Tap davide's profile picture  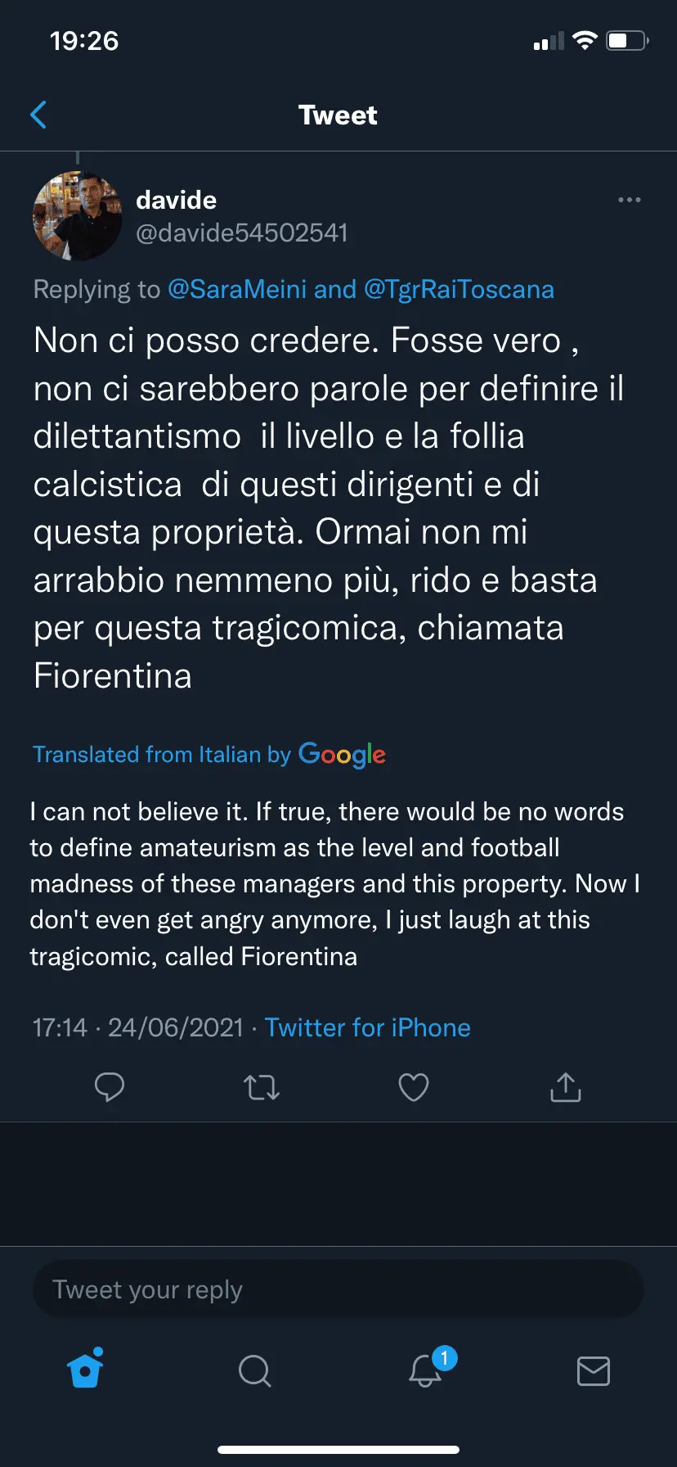pos(77,216)
